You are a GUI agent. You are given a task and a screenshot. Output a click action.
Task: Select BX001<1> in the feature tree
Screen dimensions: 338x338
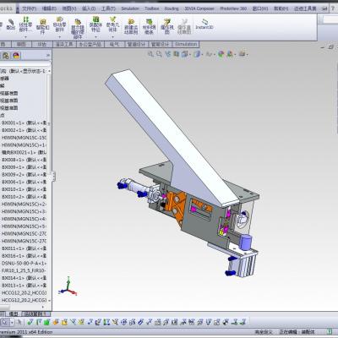[x=24, y=123]
